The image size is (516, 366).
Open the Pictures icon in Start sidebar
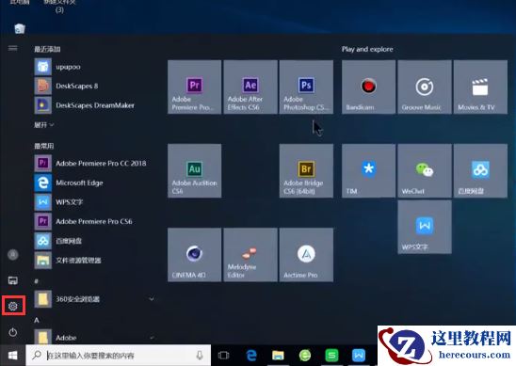pos(13,280)
